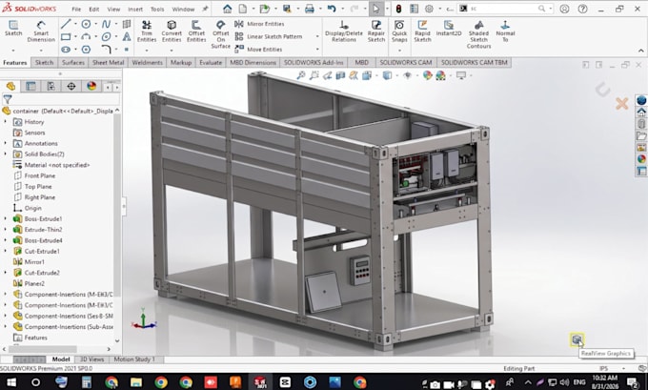The width and height of the screenshot is (648, 390).
Task: Click the Normal To view tool
Action: tap(505, 31)
